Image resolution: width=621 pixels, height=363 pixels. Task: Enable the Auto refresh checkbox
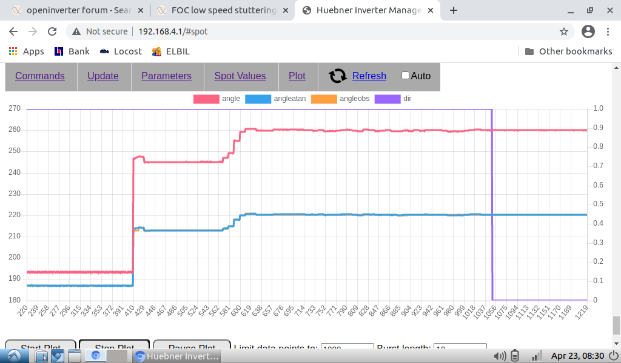(405, 76)
